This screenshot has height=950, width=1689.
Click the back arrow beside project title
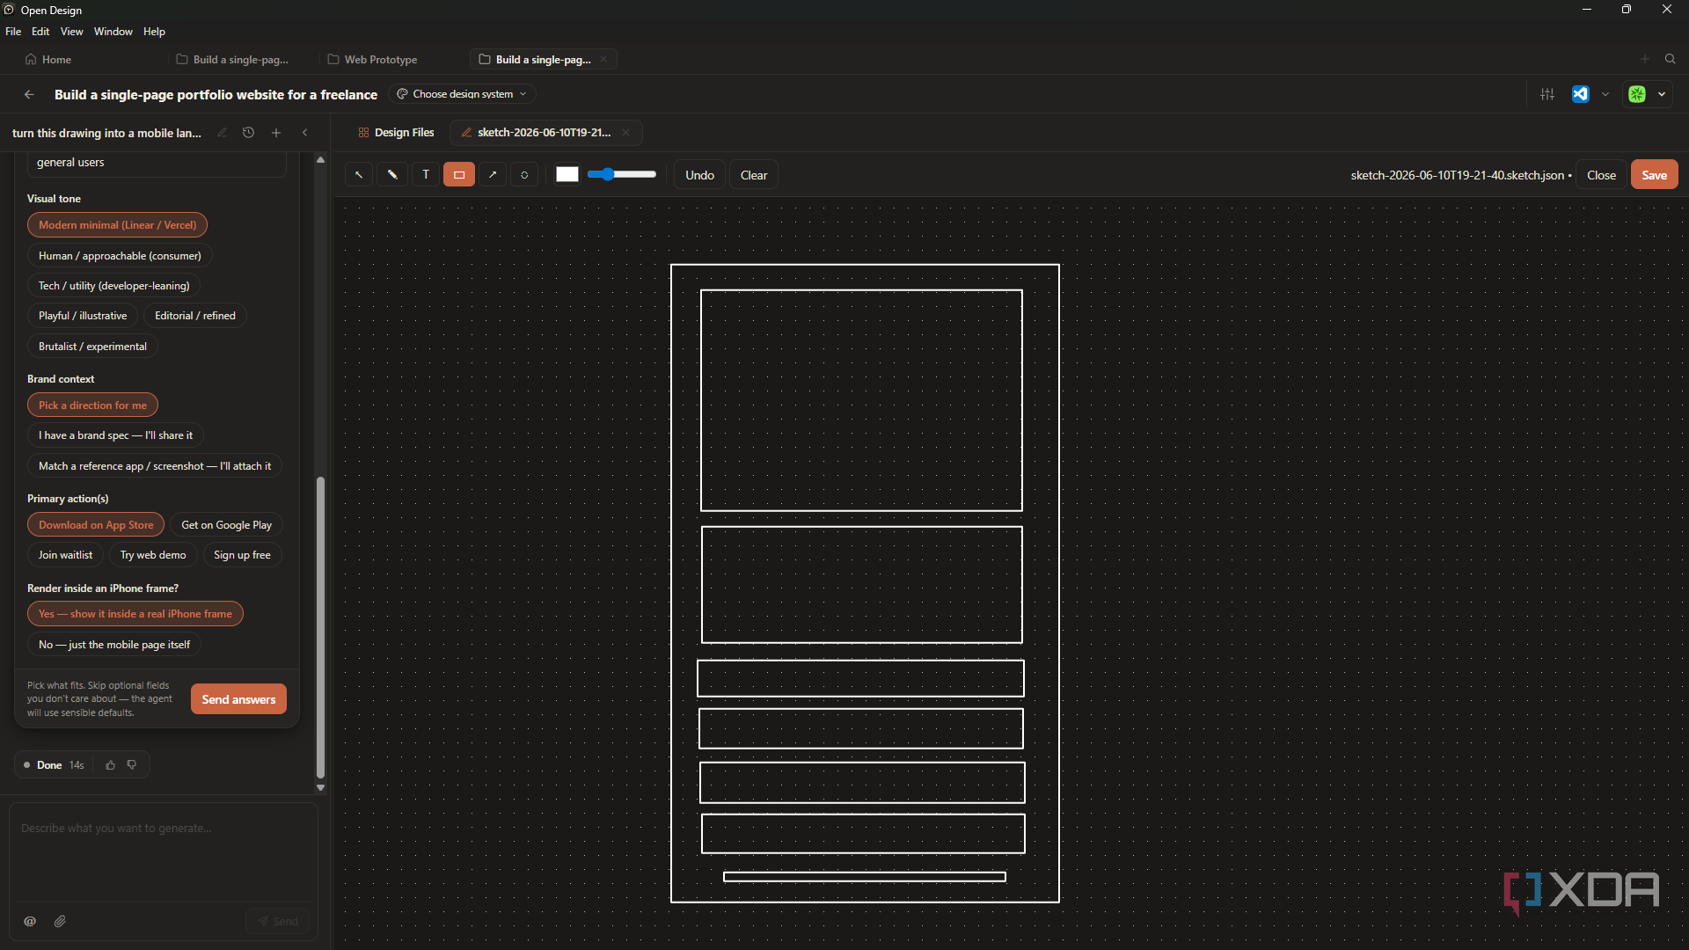pos(29,94)
